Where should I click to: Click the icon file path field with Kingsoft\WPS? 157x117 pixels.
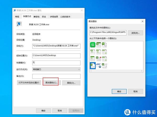point(108,33)
